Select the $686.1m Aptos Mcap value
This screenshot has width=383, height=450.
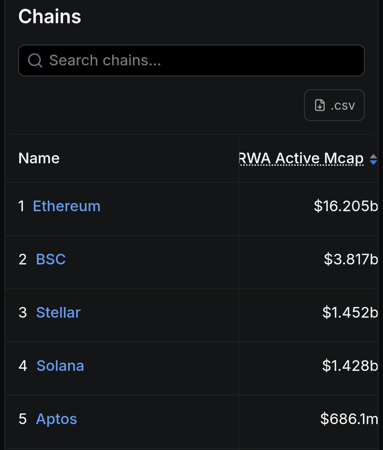click(x=349, y=419)
